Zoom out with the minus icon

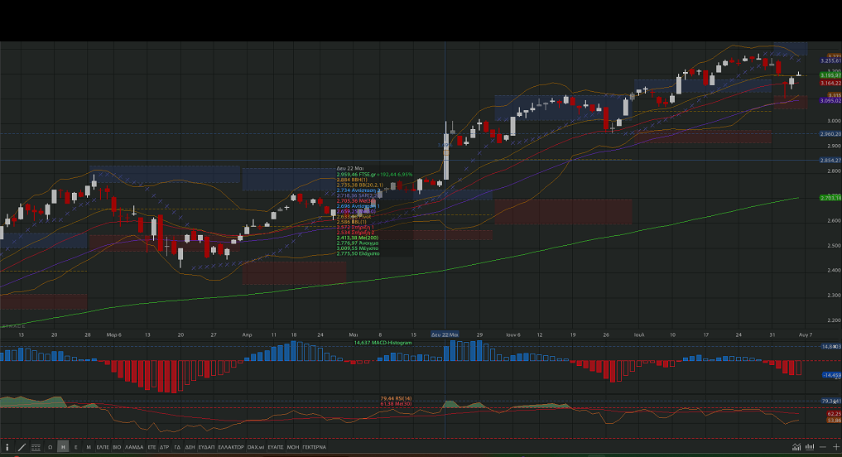pos(823,447)
